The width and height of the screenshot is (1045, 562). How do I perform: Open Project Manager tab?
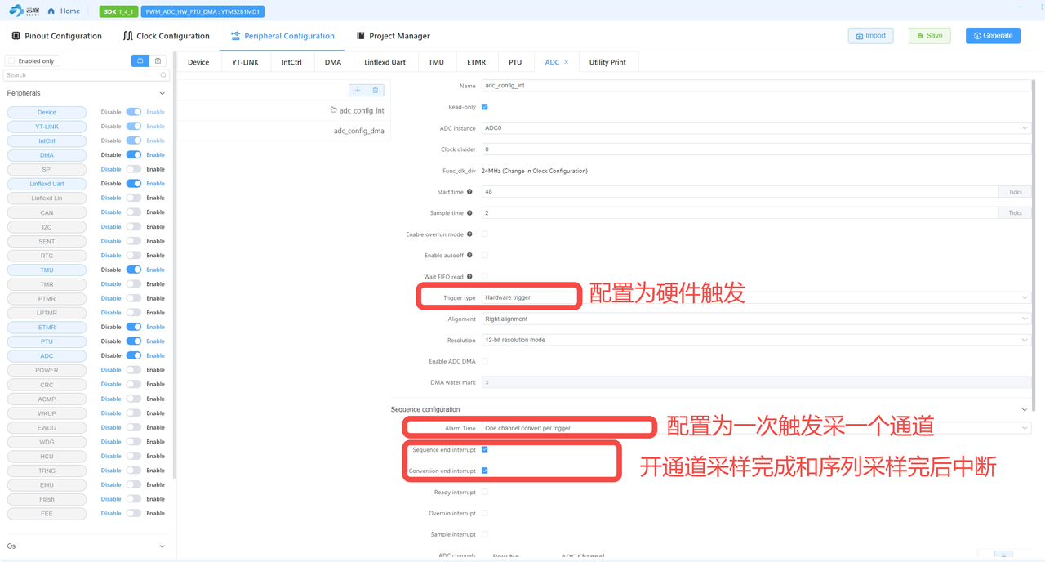pyautogui.click(x=393, y=36)
